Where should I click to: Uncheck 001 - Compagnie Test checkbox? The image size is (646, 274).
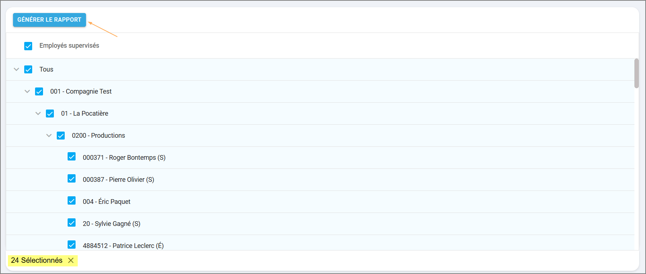[39, 91]
